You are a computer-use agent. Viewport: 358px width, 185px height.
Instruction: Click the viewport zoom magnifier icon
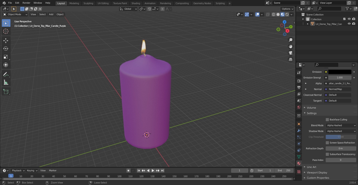pos(290,40)
